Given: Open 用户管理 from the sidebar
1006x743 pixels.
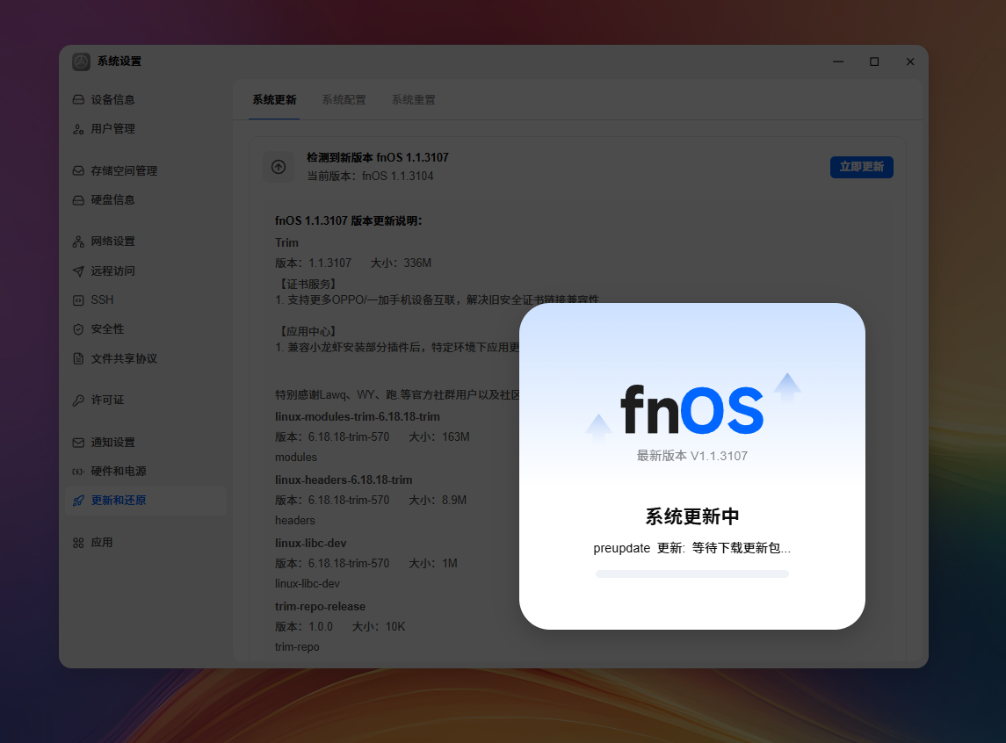Looking at the screenshot, I should [146, 129].
